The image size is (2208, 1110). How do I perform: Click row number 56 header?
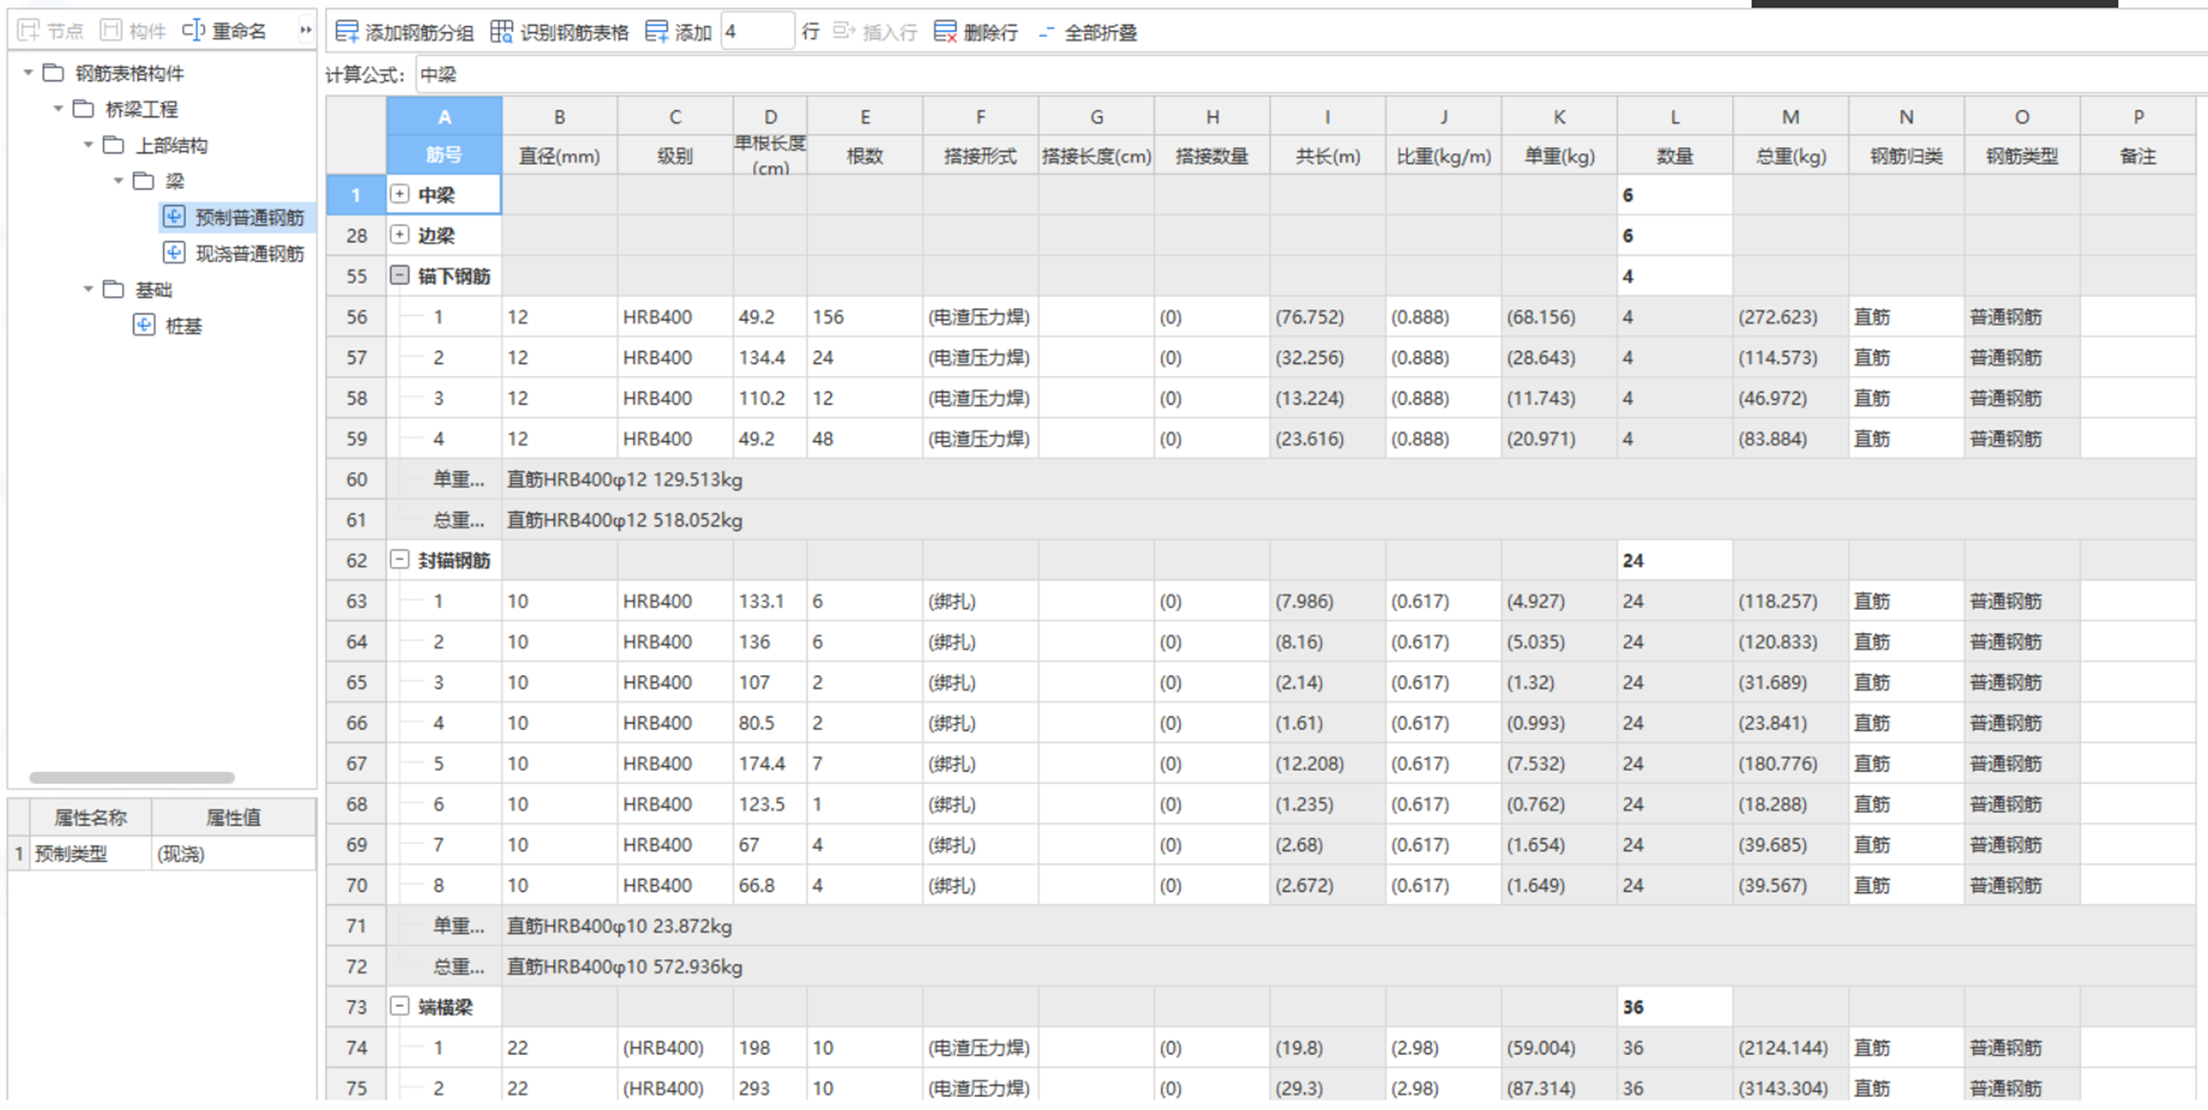pyautogui.click(x=357, y=317)
